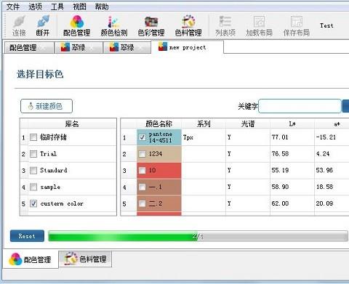This screenshot has width=349, height=284.
Task: Open the 文件 menu
Action: coord(12,7)
